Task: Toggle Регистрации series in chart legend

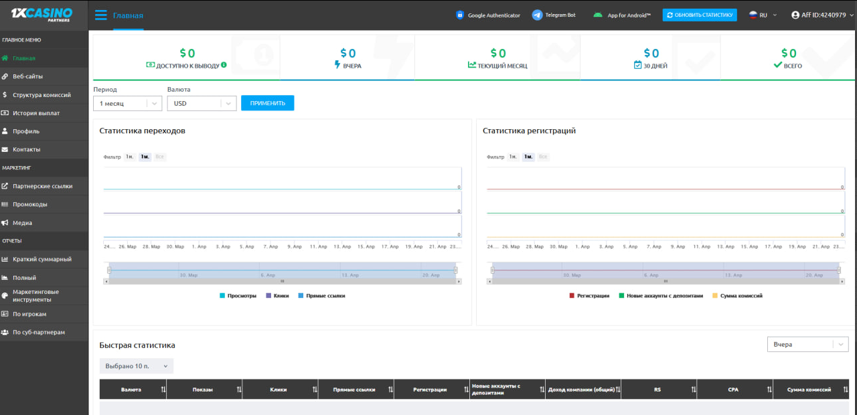Action: [x=589, y=295]
